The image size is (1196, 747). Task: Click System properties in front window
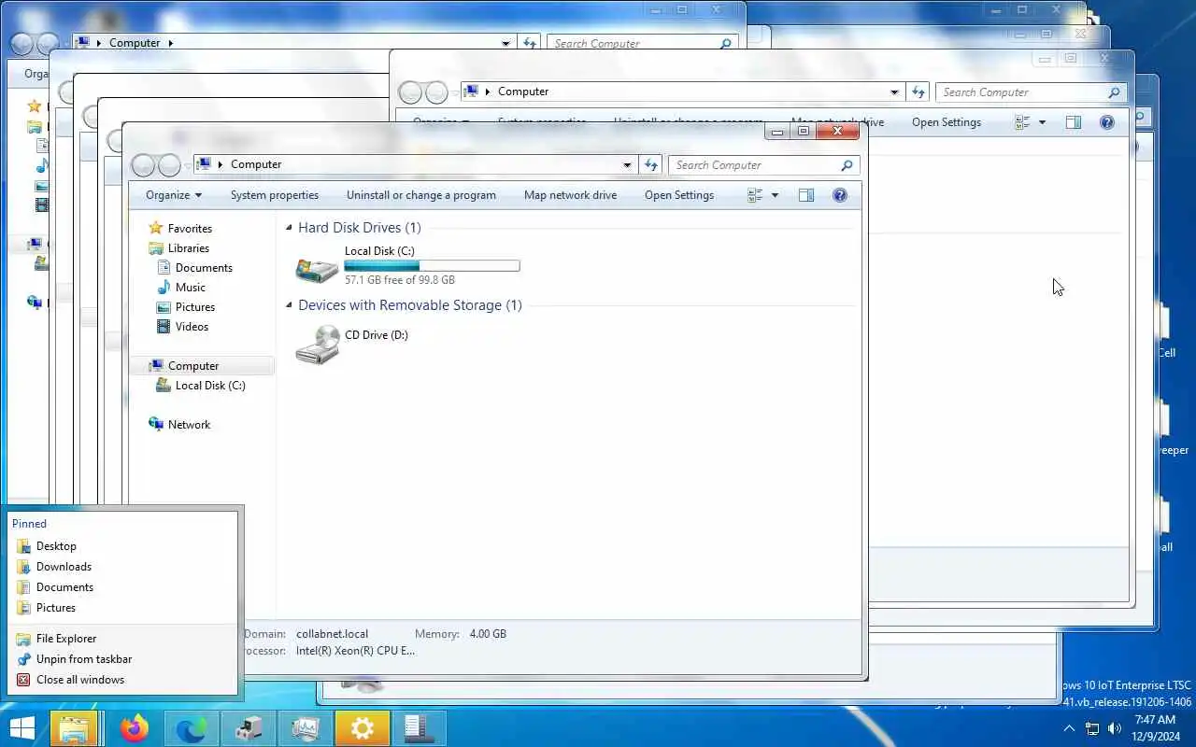tap(275, 195)
